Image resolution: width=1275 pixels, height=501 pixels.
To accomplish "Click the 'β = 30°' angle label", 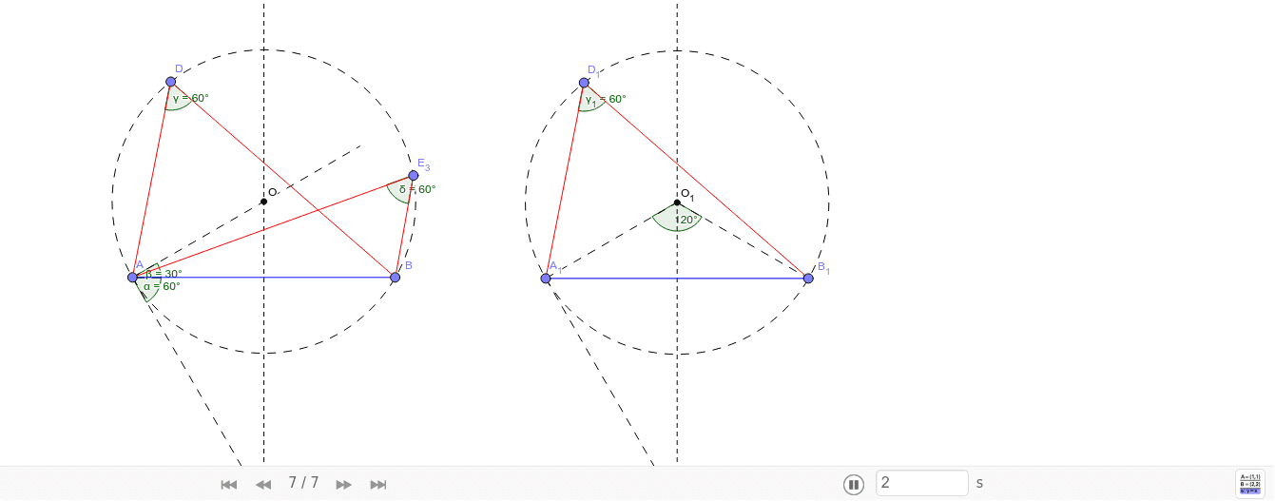I will (x=164, y=274).
